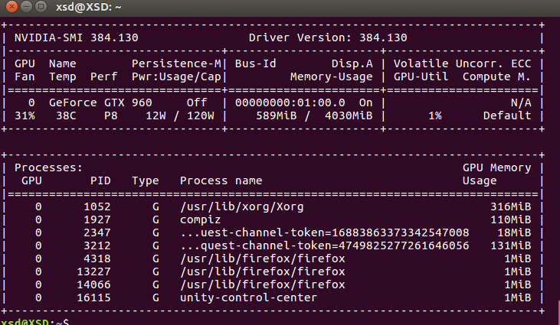Image resolution: width=560 pixels, height=325 pixels.
Task: Click the unity-control-center process name
Action: 248,298
